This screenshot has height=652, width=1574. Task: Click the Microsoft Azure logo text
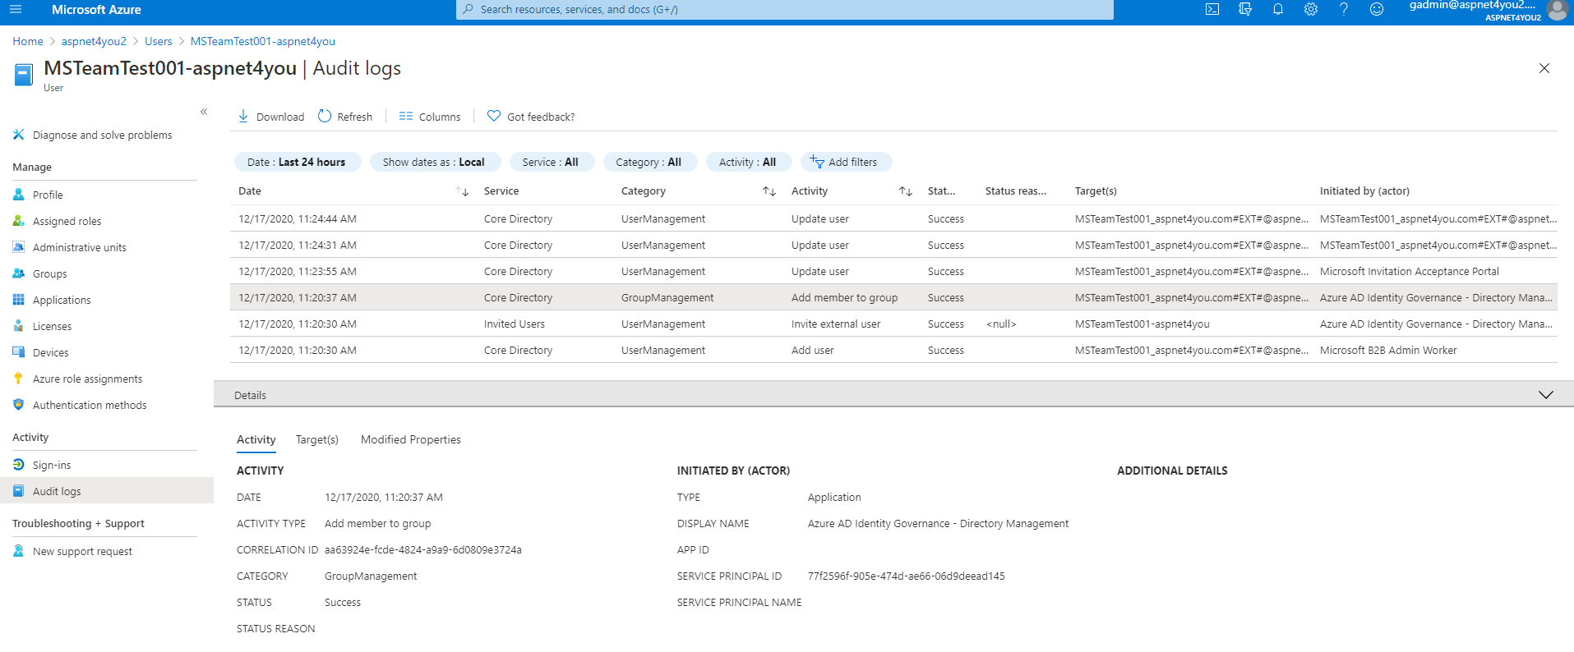(96, 10)
